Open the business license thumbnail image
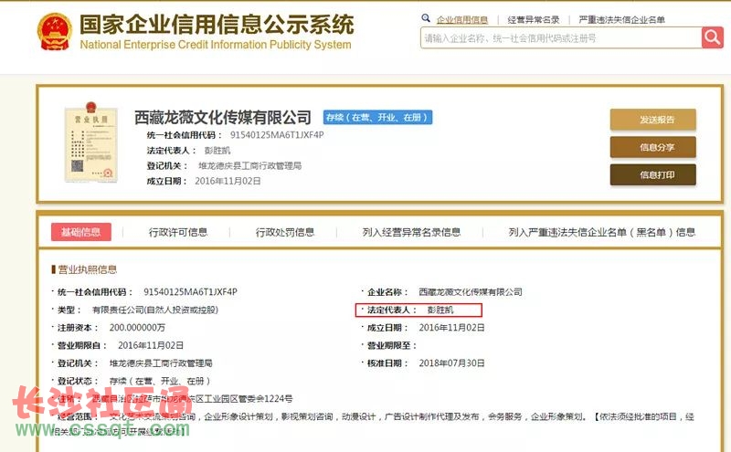Viewport: 731px width, 452px height. coord(90,142)
